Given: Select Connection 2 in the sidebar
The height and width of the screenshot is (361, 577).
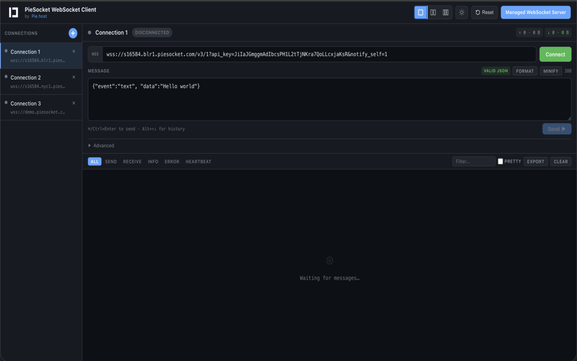Looking at the screenshot, I should (x=41, y=82).
